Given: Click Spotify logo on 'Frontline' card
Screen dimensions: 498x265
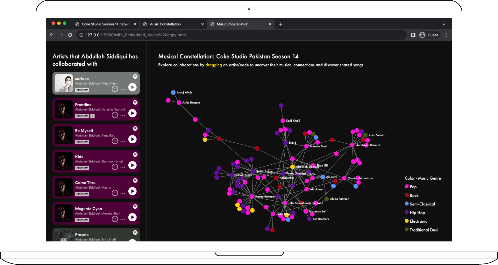Looking at the screenshot, I should point(135,103).
